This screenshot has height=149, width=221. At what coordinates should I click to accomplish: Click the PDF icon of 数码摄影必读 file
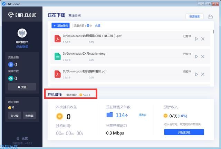pyautogui.click(x=58, y=39)
